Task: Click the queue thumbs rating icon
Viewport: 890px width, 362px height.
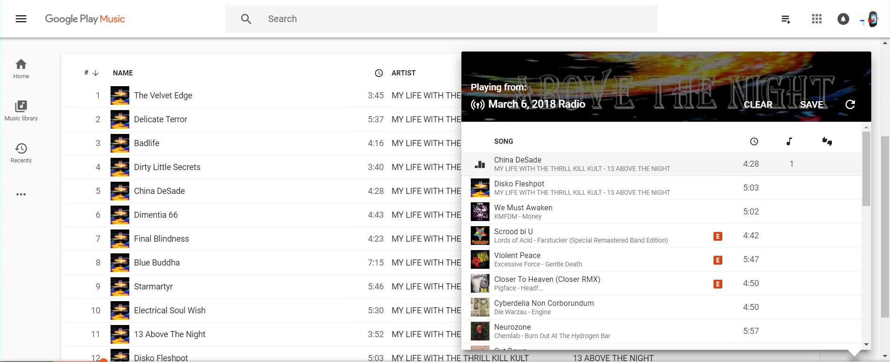Action: (x=827, y=141)
